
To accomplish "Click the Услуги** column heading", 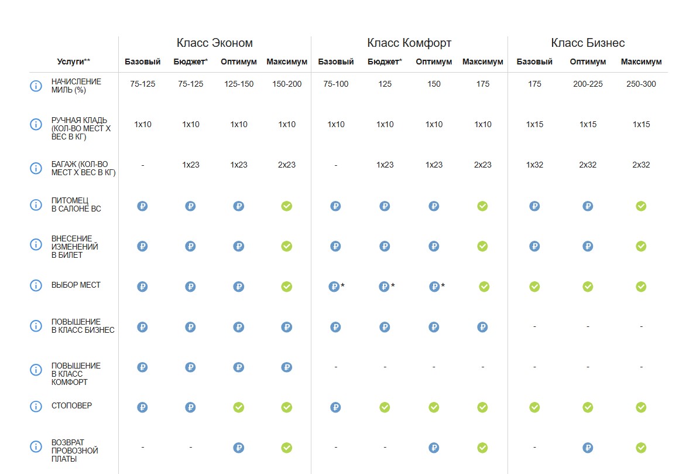I will click(74, 62).
